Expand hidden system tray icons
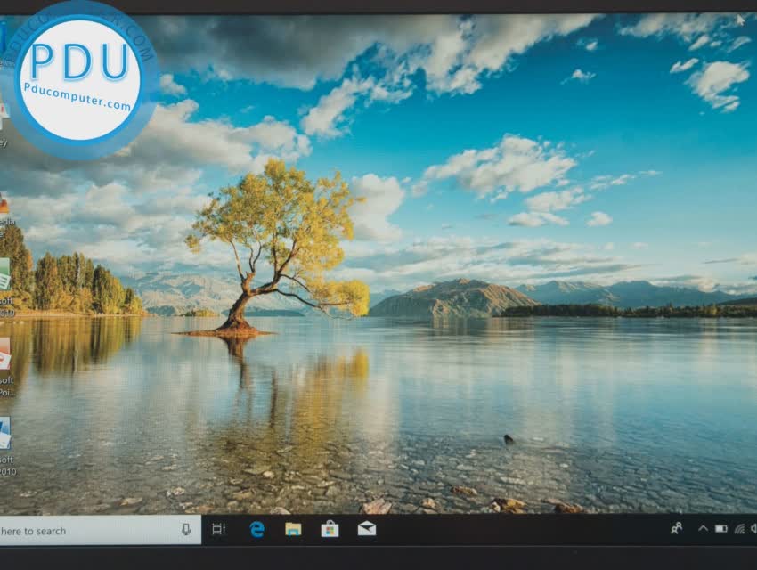Screen dimensions: 757x570 click(x=703, y=528)
